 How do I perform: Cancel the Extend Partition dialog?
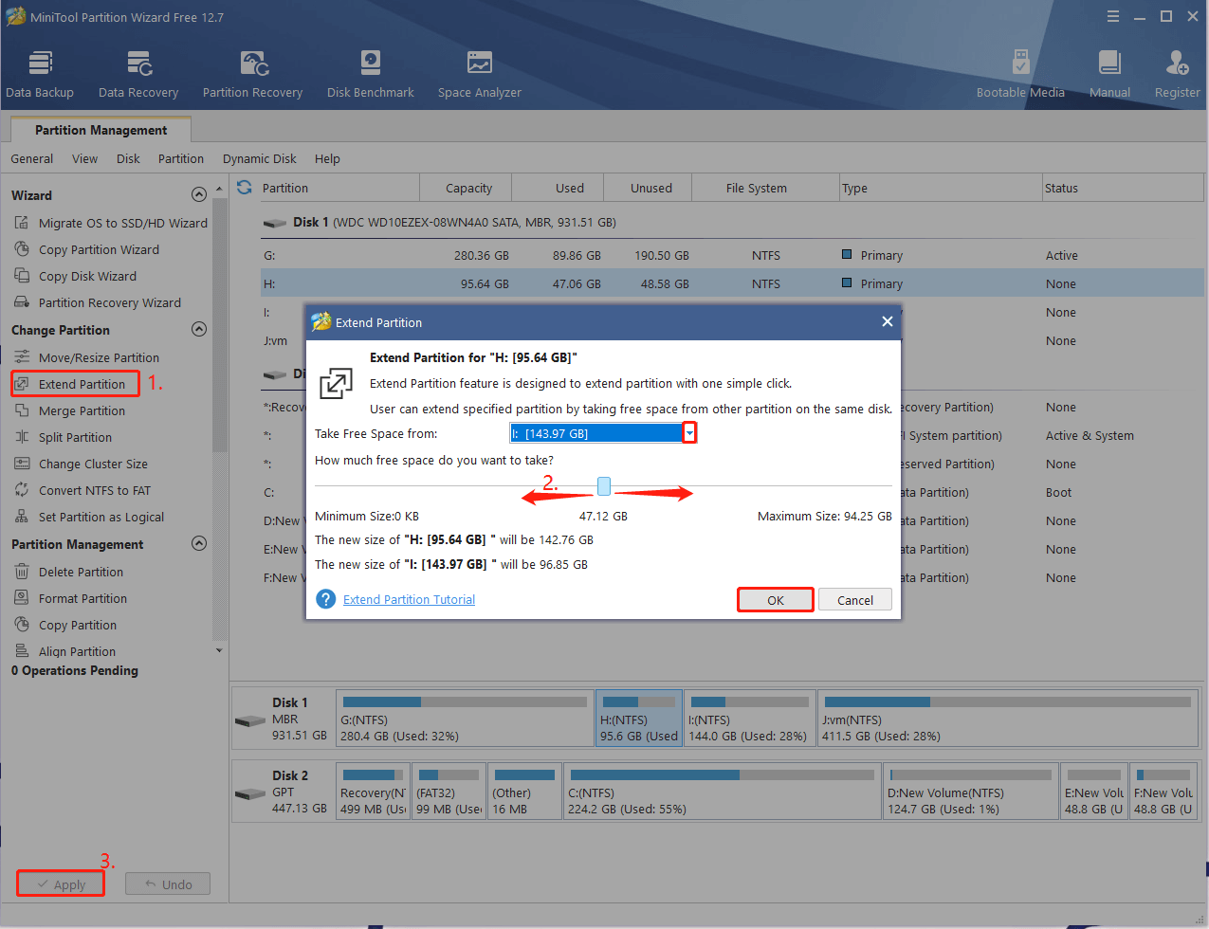[x=855, y=600]
